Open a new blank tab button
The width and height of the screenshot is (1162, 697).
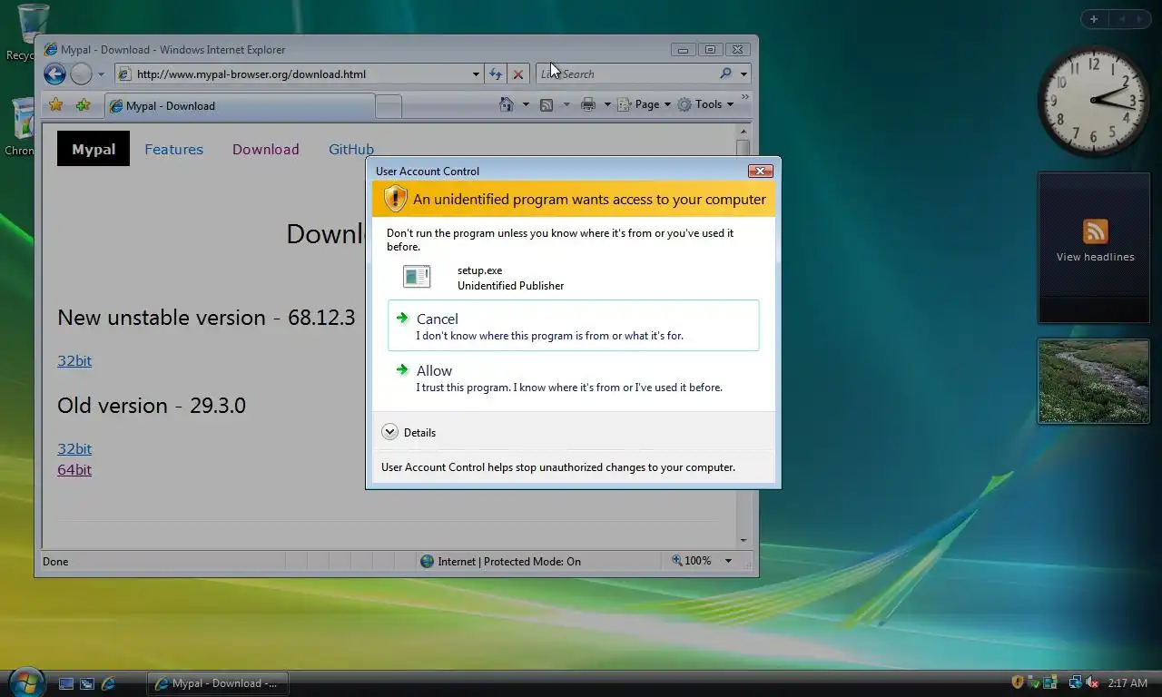click(389, 106)
